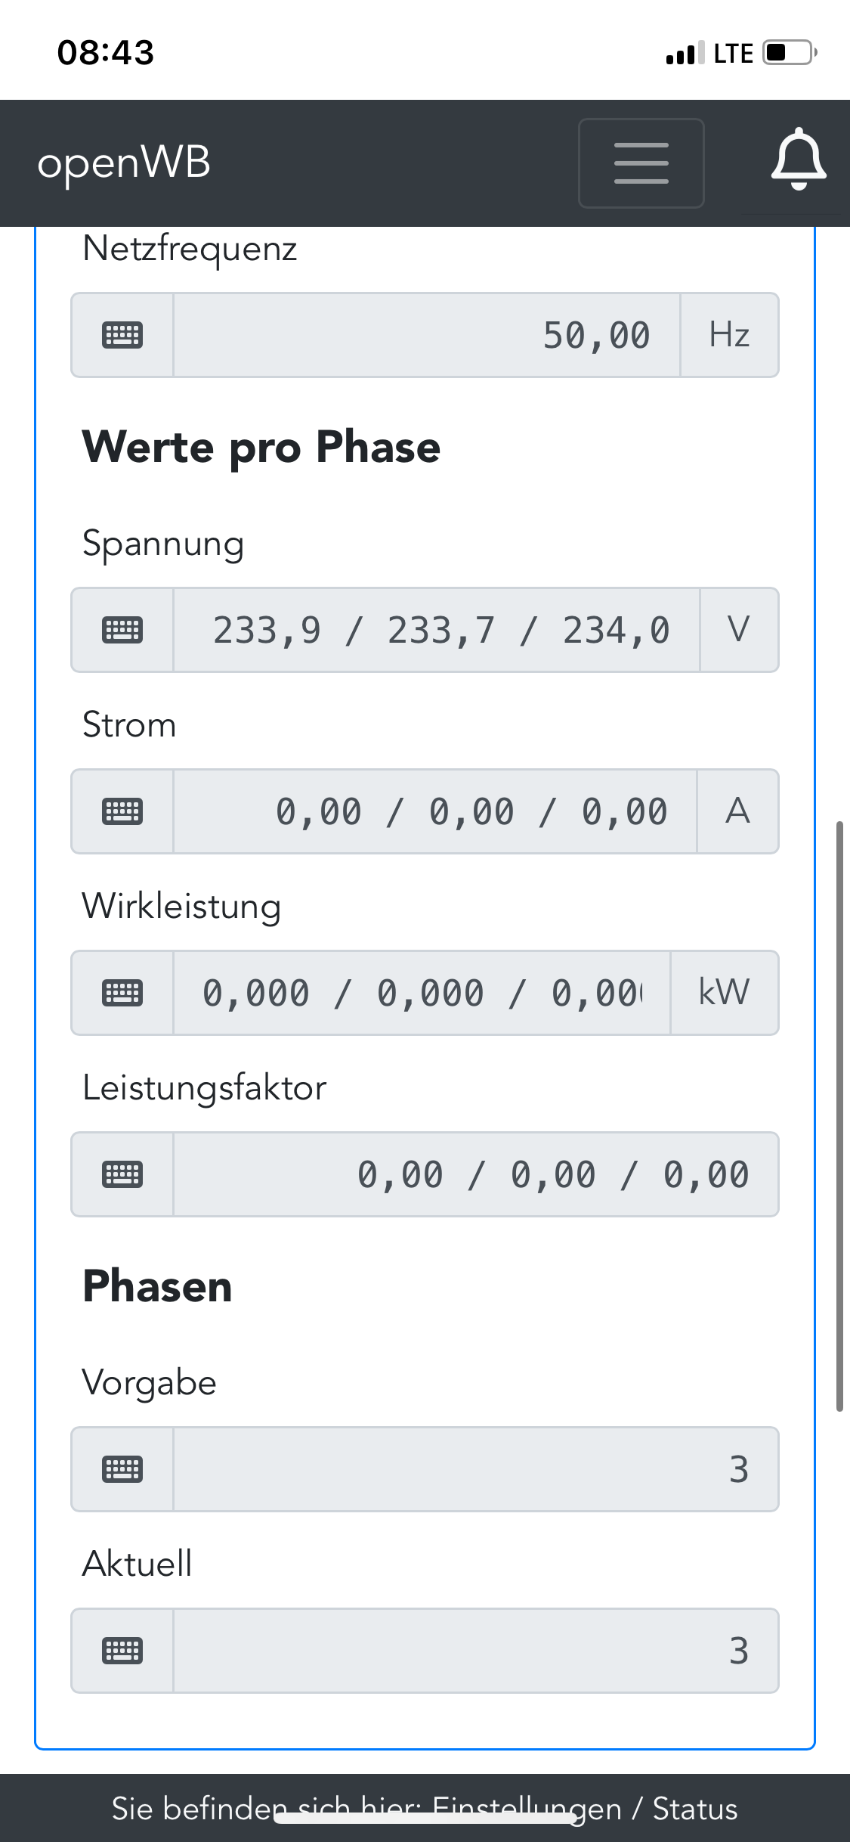Open the notifications bell
Viewport: 850px width, 1842px height.
tap(798, 160)
